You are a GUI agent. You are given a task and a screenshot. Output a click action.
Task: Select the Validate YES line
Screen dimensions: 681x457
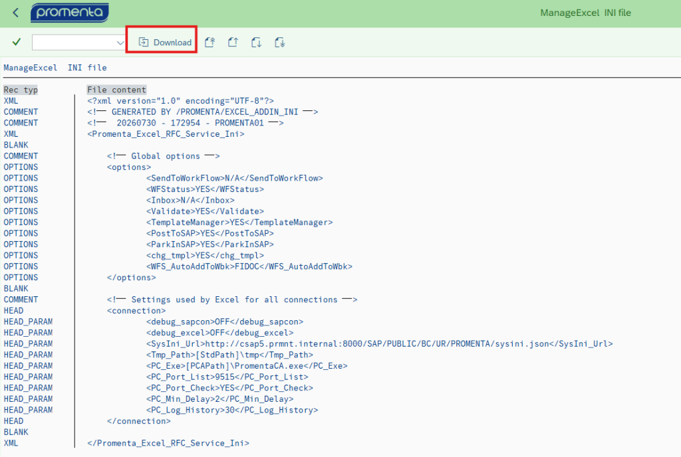(205, 212)
